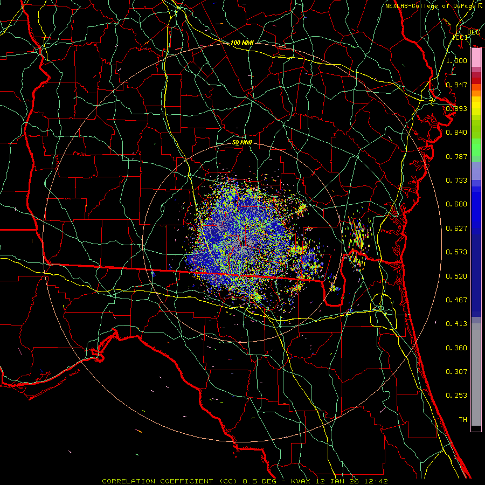Click the 0.307 legend value
This screenshot has width=485, height=485.
click(456, 372)
